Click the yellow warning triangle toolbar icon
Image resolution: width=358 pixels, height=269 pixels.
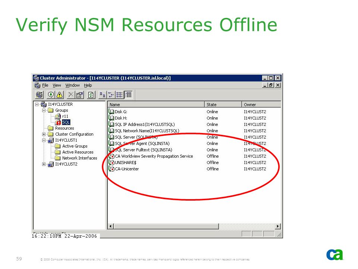(60, 95)
